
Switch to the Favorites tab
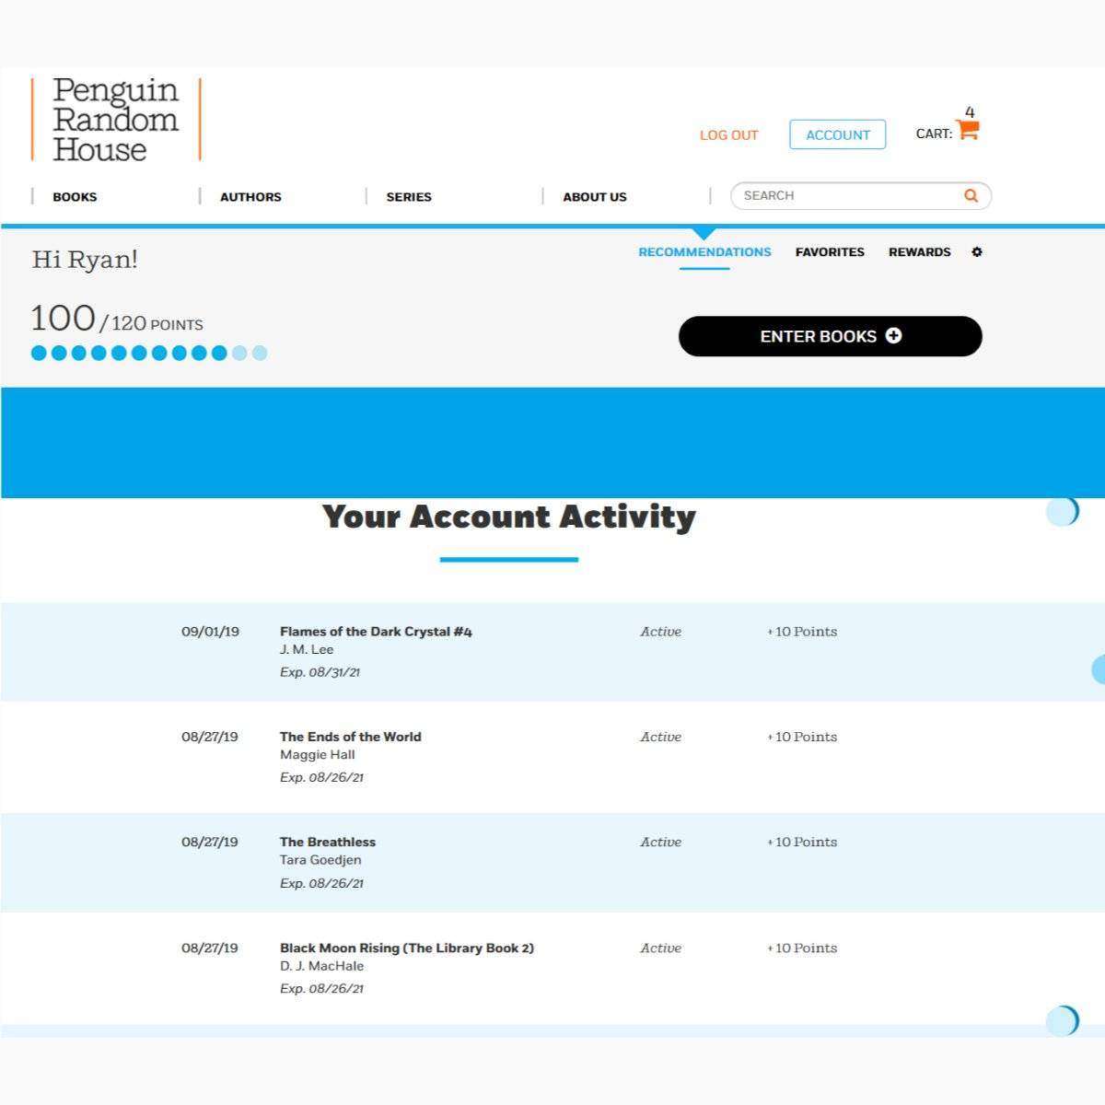pos(830,252)
